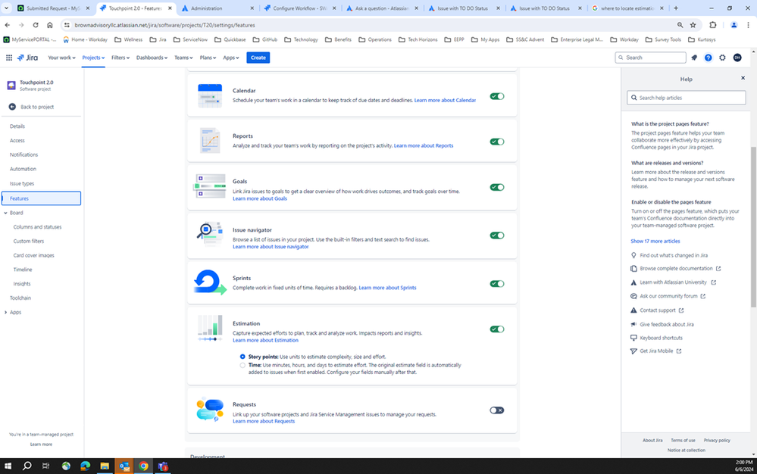Open the notifications bell icon
This screenshot has width=757, height=474.
coord(694,58)
